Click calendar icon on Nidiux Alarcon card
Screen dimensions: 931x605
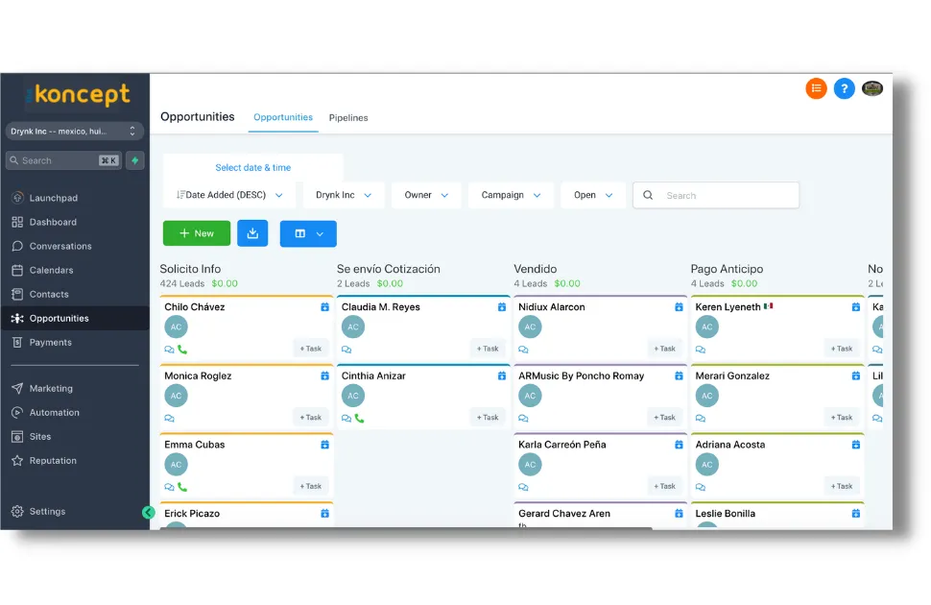click(679, 307)
